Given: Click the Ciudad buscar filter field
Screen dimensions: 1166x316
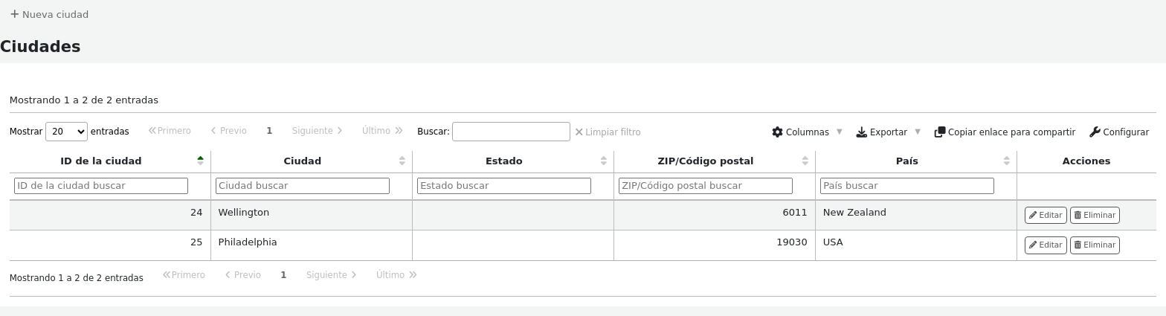Looking at the screenshot, I should click(x=303, y=186).
